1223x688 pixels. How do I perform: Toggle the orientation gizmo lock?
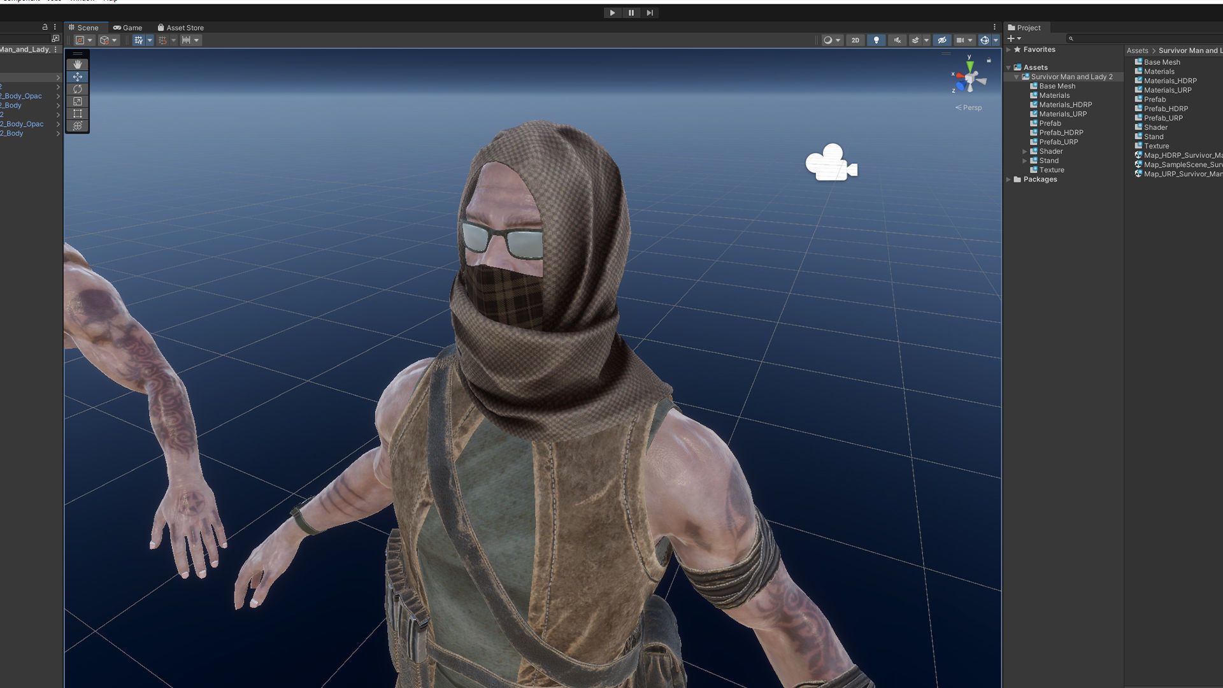click(x=989, y=61)
